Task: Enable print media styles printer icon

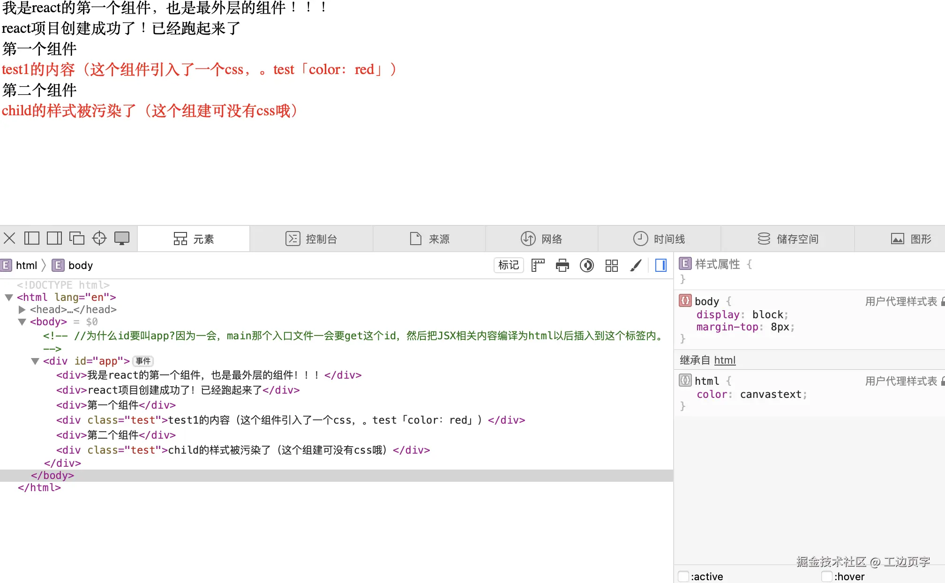Action: (562, 266)
